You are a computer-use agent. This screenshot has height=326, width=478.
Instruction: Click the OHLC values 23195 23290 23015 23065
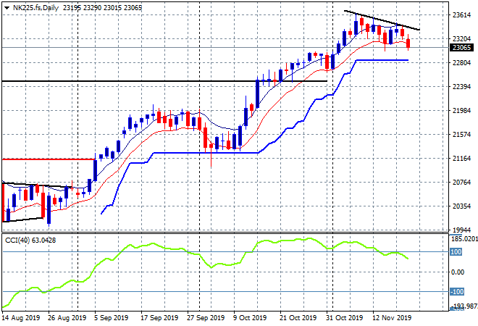click(x=102, y=8)
